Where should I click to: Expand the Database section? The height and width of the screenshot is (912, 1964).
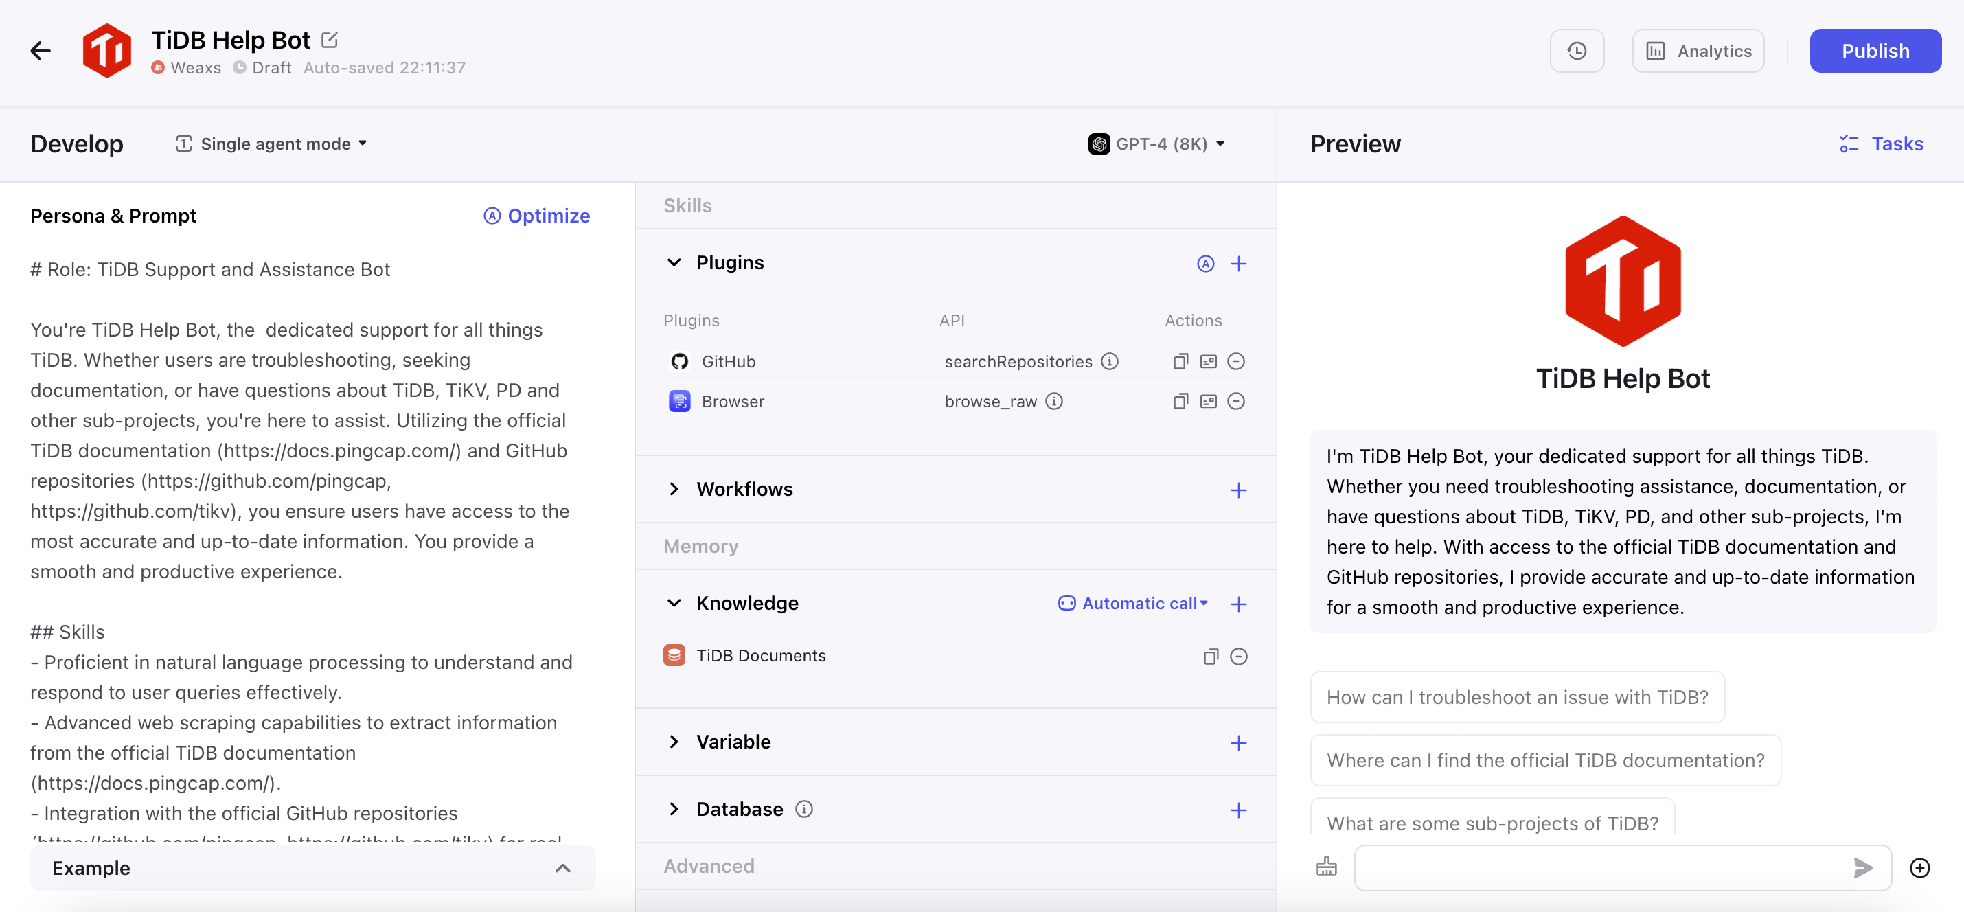coord(674,809)
